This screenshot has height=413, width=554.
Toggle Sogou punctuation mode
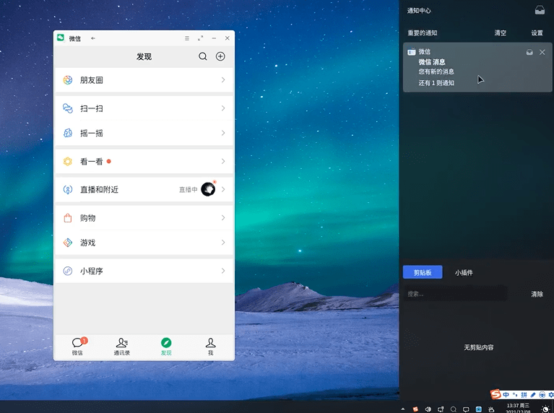(x=515, y=395)
